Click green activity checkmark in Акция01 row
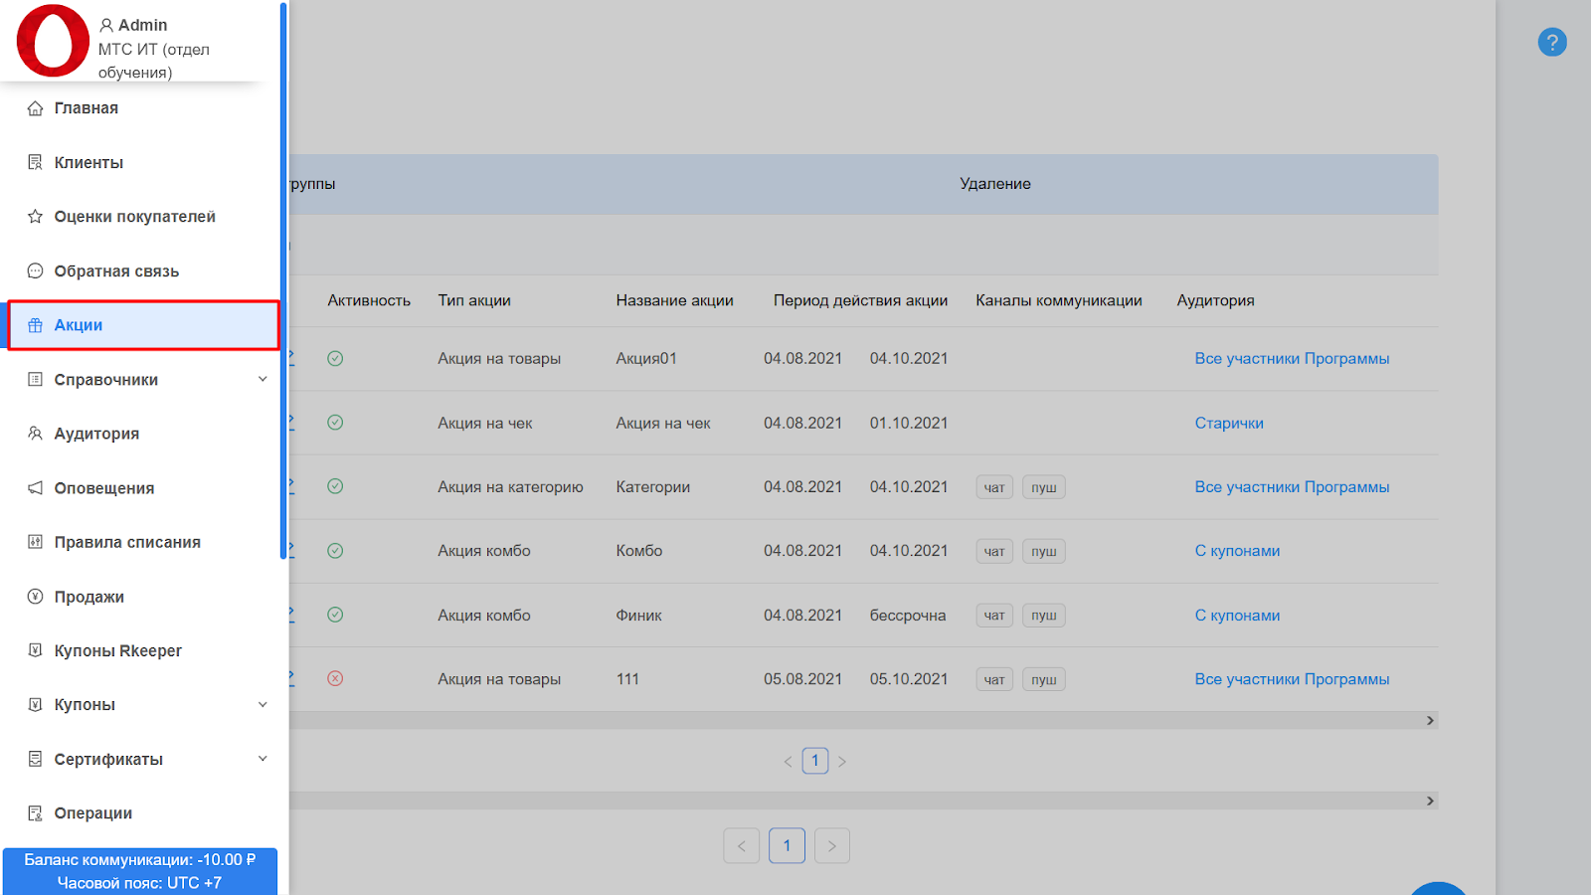The width and height of the screenshot is (1591, 895). tap(335, 358)
